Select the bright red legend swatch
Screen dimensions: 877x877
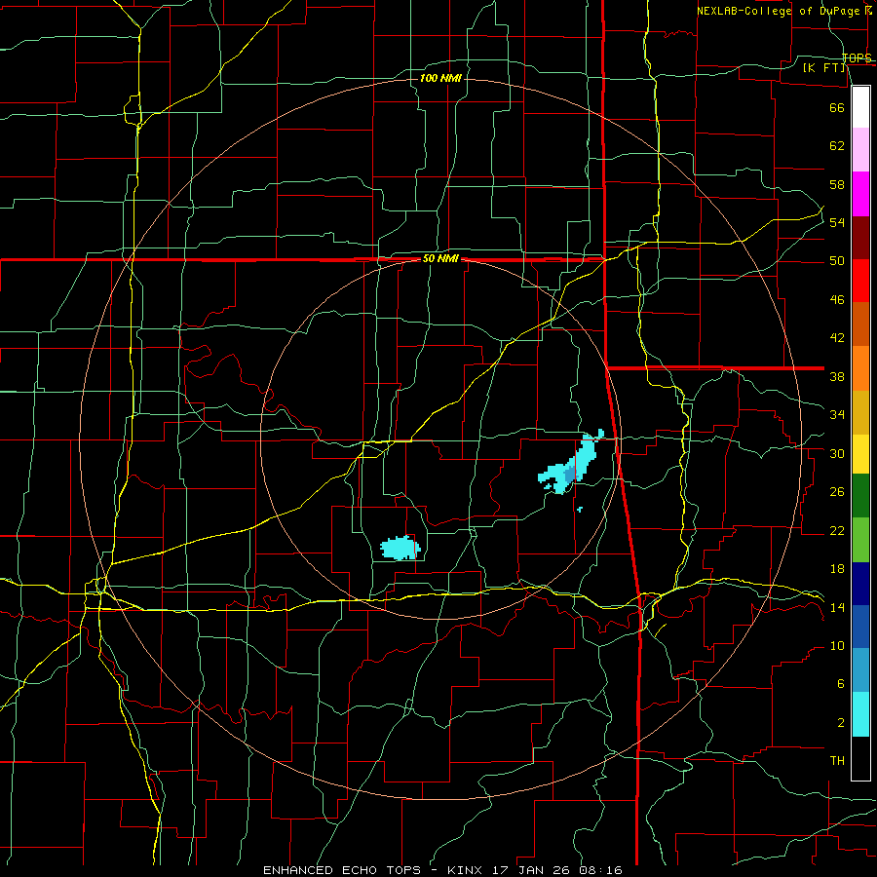pos(860,281)
